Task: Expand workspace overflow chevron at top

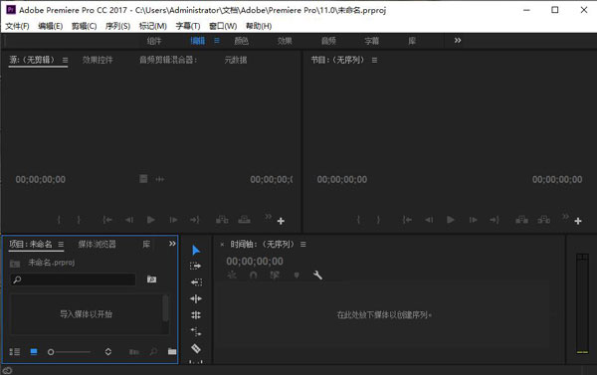Action: click(458, 41)
